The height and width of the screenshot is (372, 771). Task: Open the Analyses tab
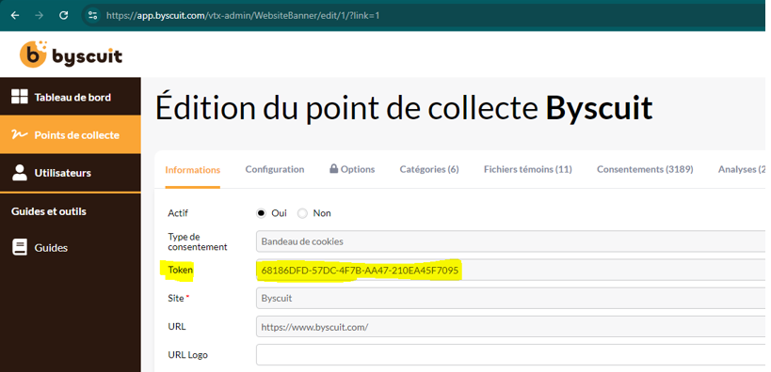coord(742,169)
